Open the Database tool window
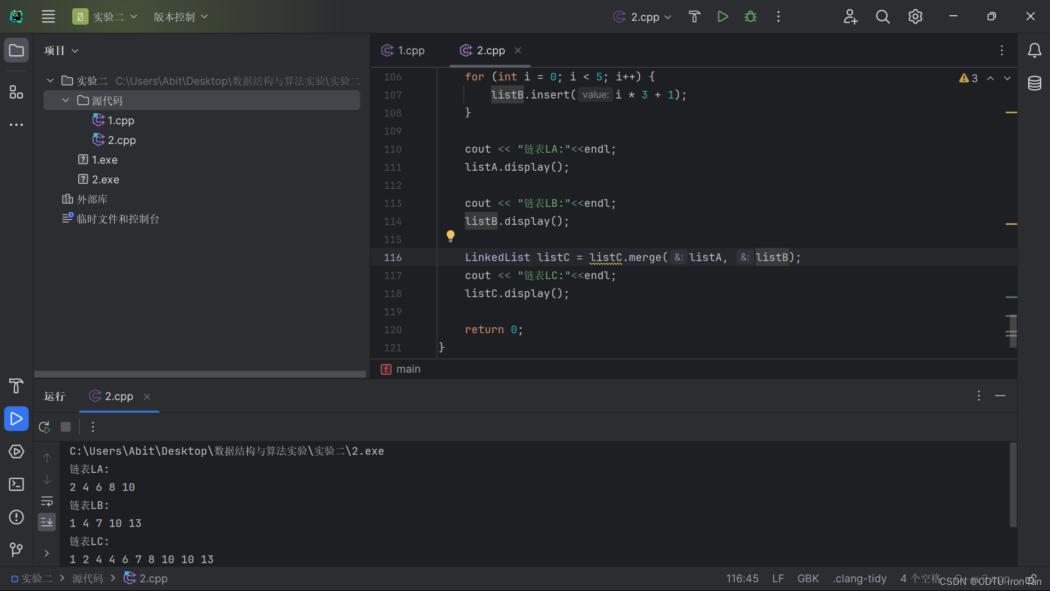This screenshot has width=1050, height=591. pos(1034,84)
